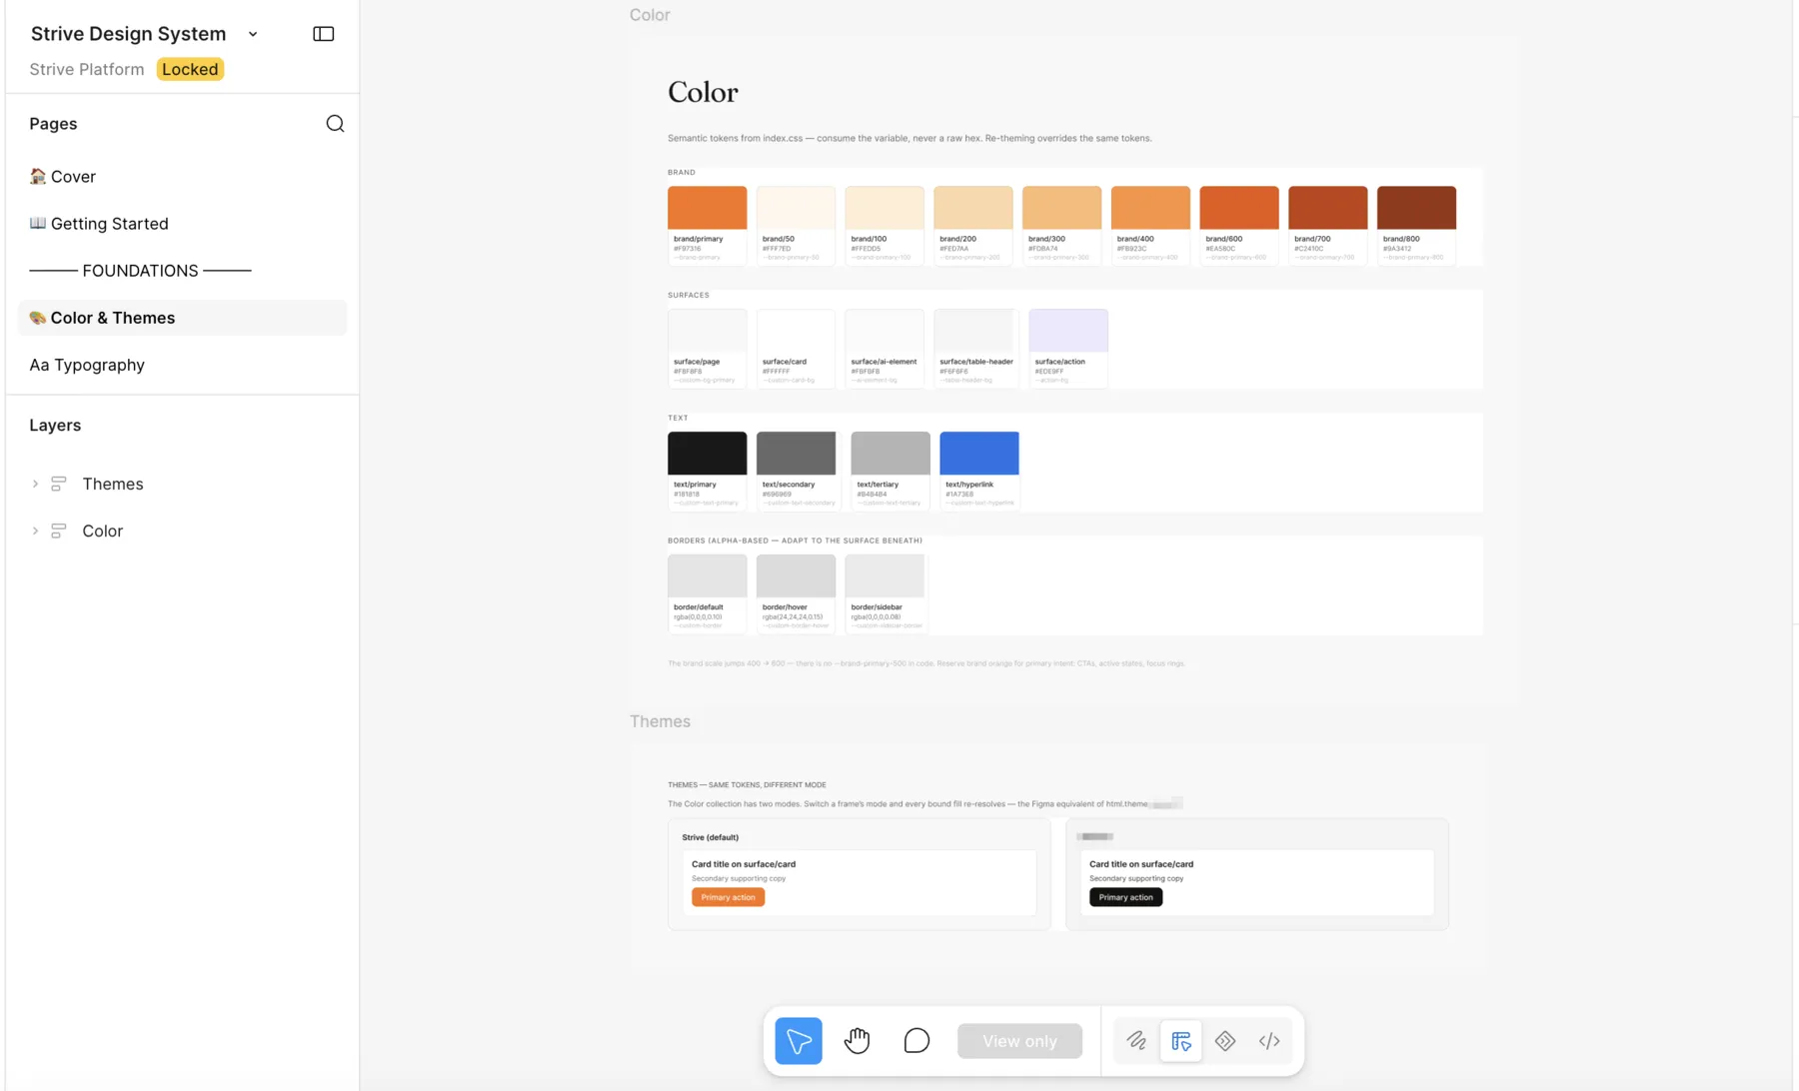Viewport: 1799px width, 1091px height.
Task: Click the FOUNDATIONS divider page entry
Action: 183,271
